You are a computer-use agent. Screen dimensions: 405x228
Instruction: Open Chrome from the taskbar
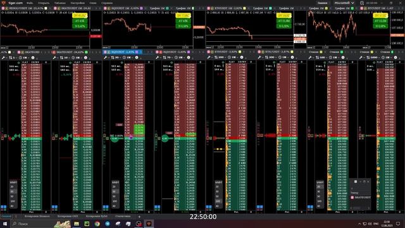(97, 224)
